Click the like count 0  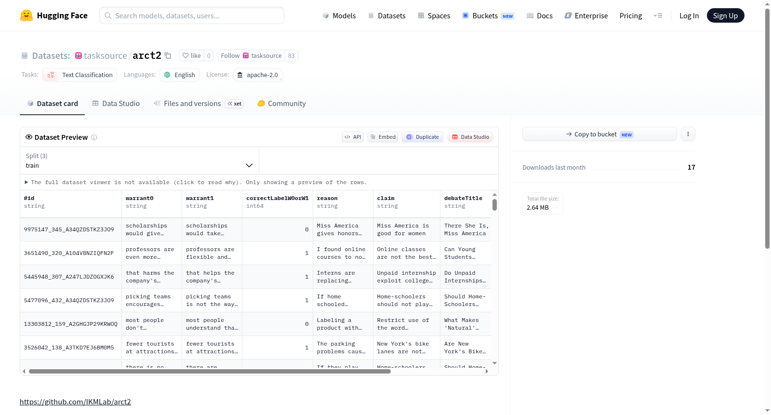pos(209,55)
